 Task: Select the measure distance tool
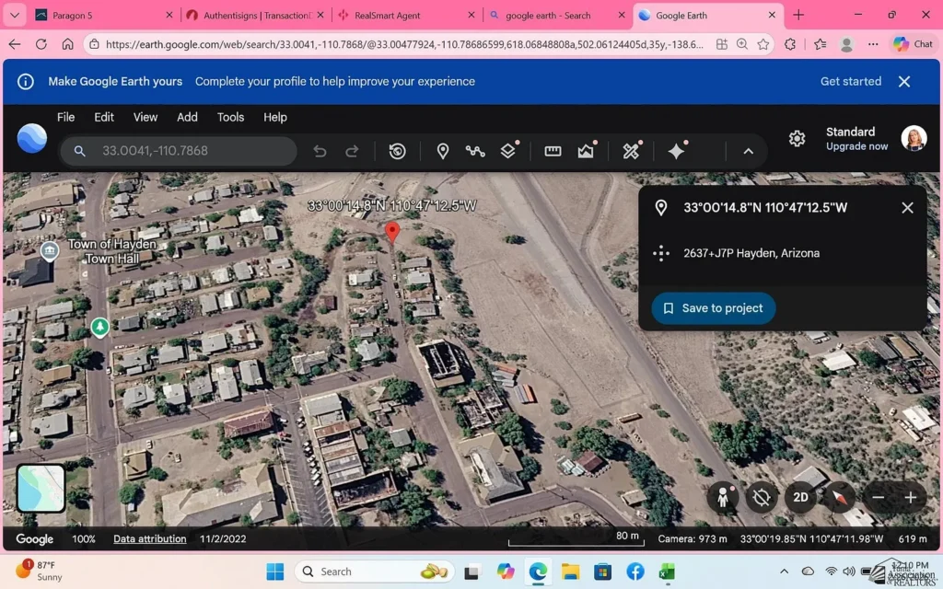[x=552, y=150]
